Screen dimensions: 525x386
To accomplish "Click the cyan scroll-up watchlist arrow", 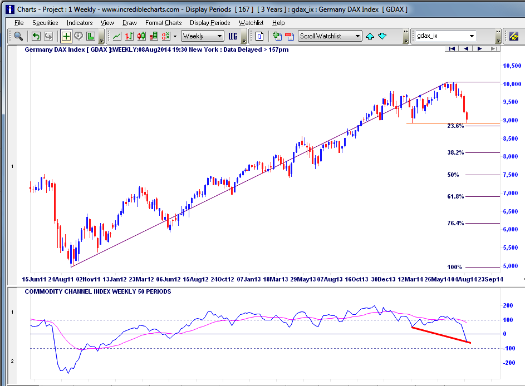I will 370,36.
